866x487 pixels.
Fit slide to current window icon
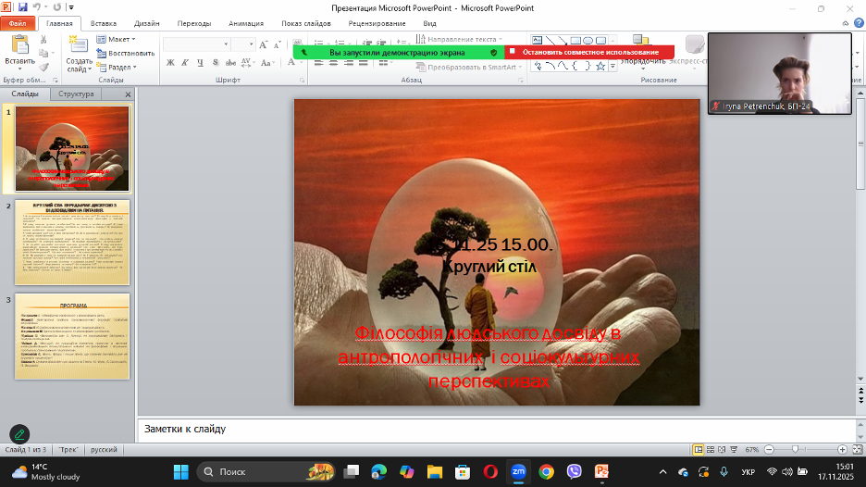point(857,449)
